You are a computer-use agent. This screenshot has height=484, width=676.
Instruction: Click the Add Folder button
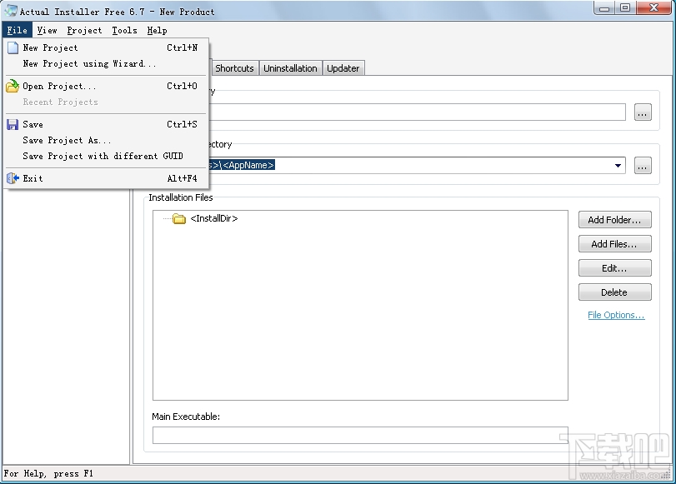click(614, 219)
